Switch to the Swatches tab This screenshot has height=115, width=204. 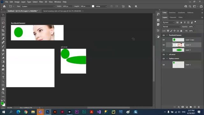pos(172,12)
